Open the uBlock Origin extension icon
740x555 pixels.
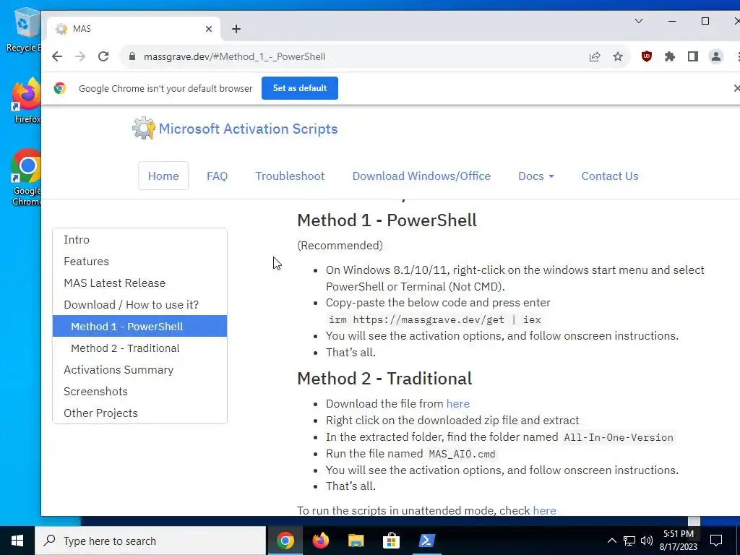pyautogui.click(x=647, y=56)
